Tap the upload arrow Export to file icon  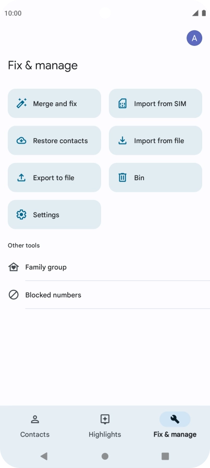[x=21, y=178]
